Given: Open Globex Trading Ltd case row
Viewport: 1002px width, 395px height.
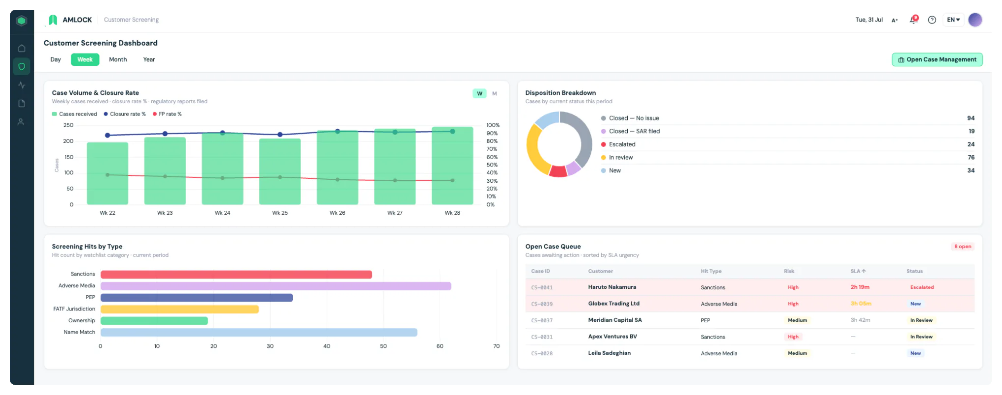Looking at the screenshot, I should [750, 304].
